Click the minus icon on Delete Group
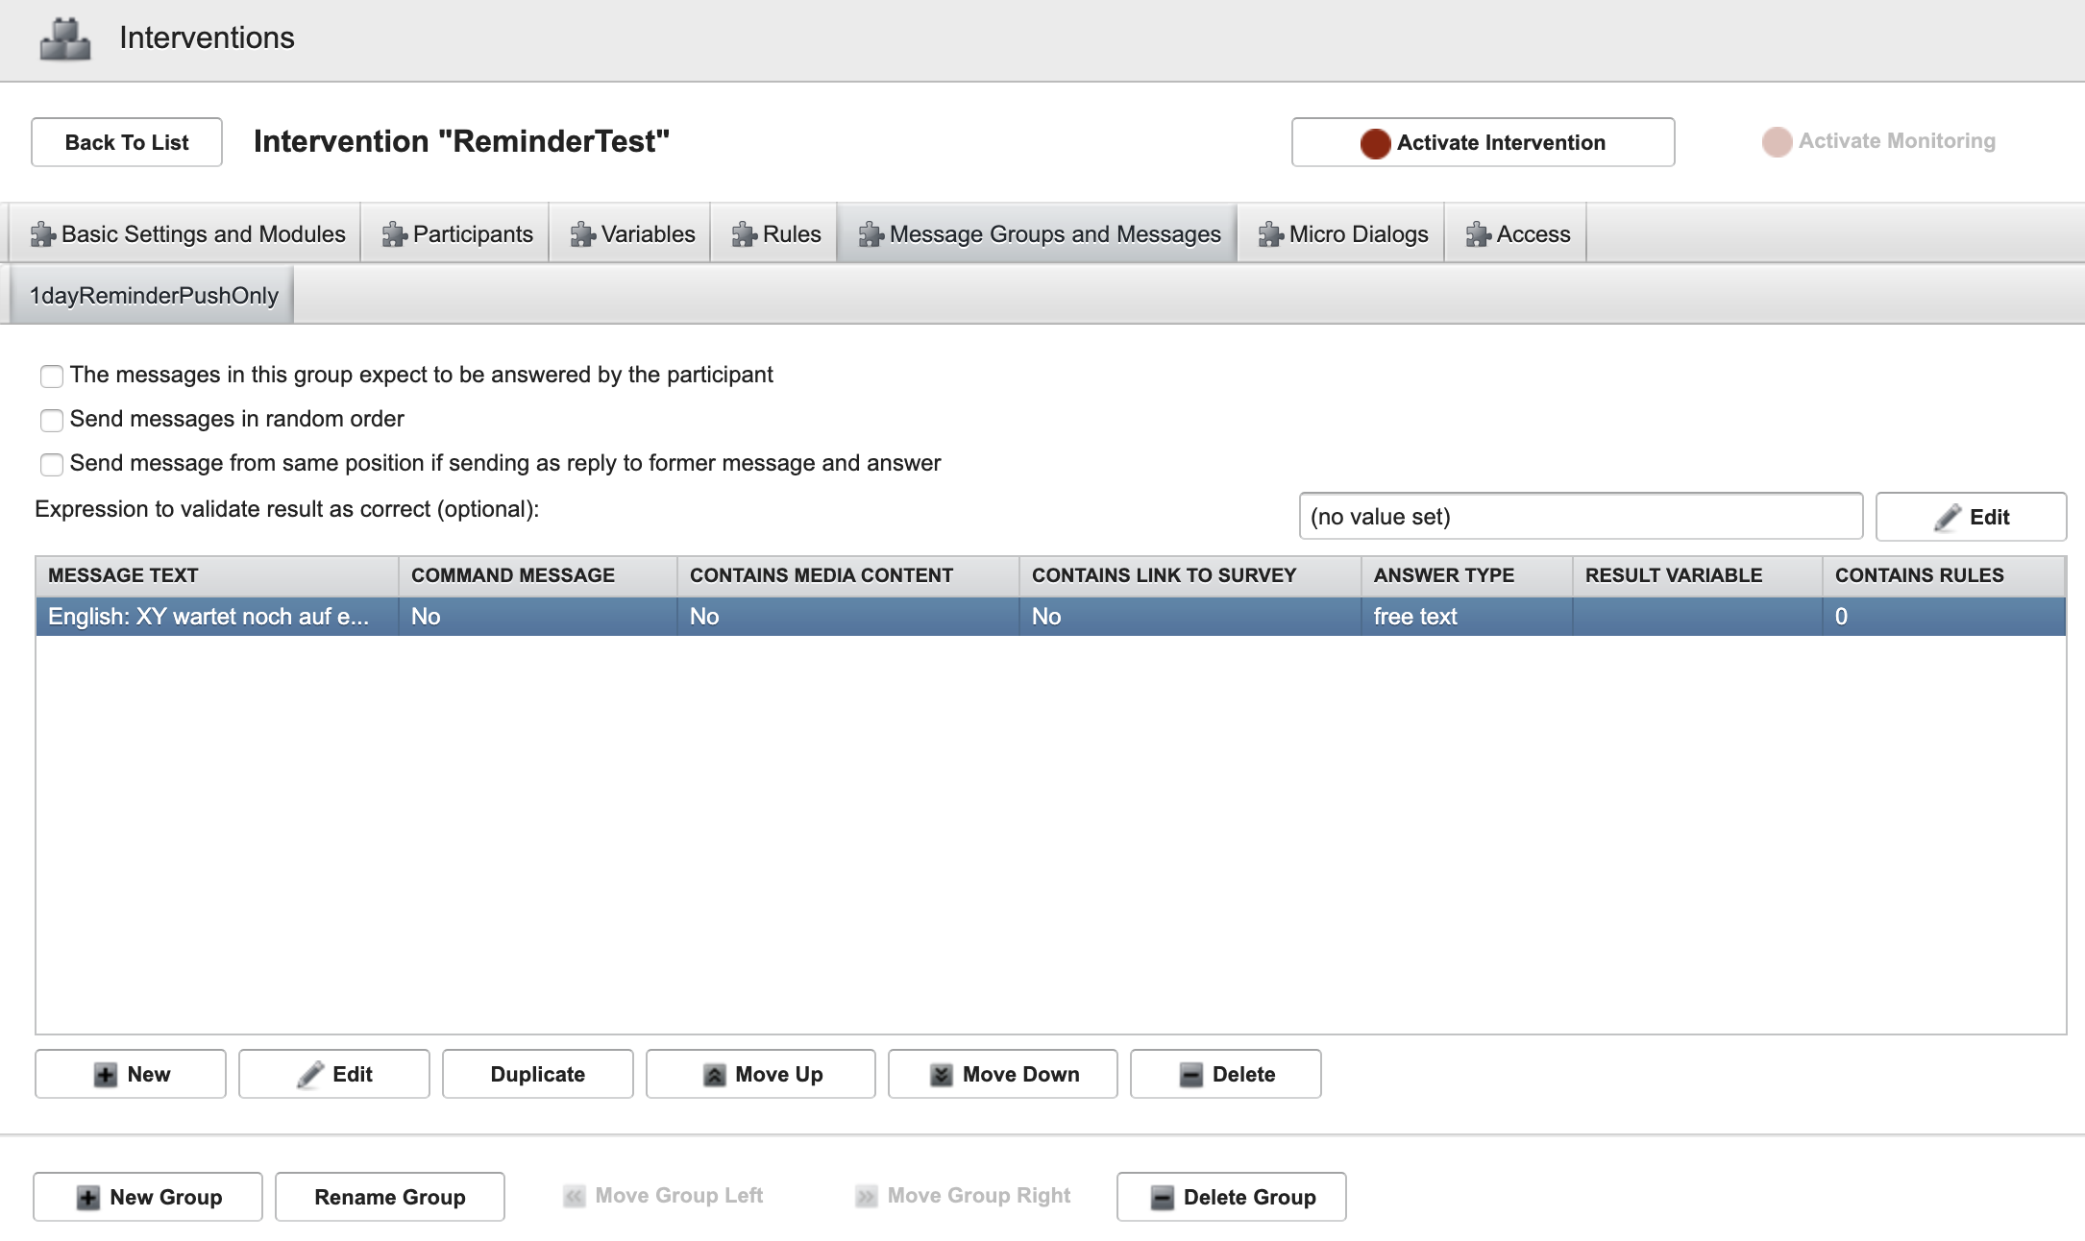 pyautogui.click(x=1163, y=1198)
